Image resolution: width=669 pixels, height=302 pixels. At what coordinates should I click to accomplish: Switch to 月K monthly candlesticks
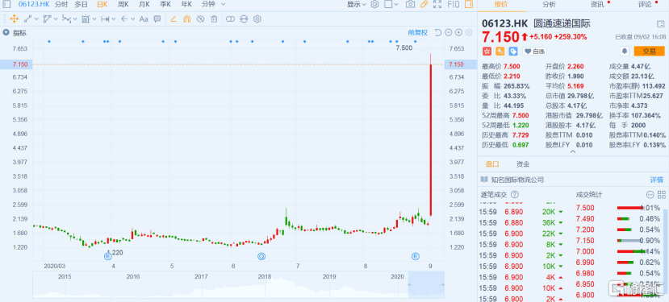[144, 4]
